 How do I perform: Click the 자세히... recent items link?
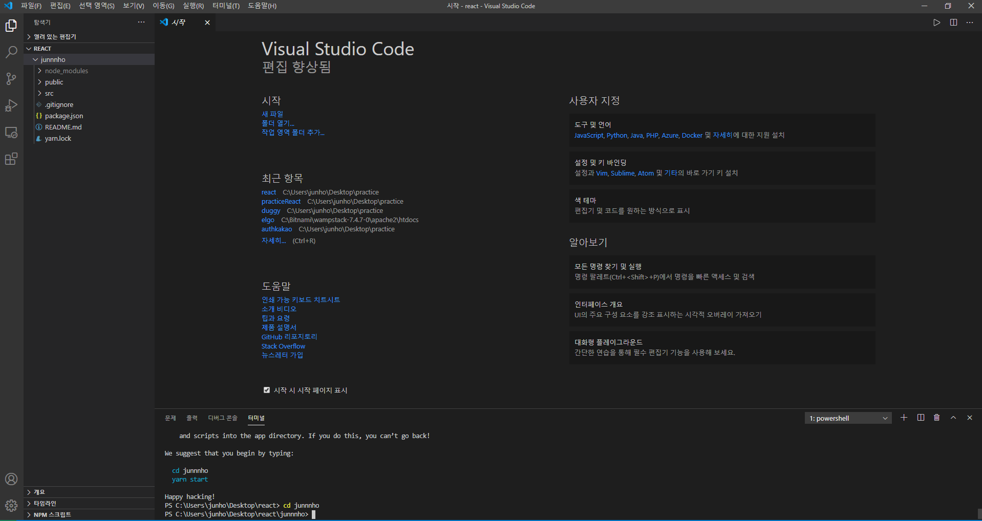pyautogui.click(x=274, y=241)
